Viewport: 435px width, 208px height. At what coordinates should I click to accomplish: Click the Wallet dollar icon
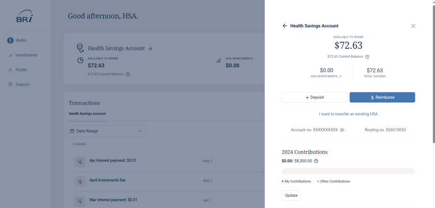(10, 40)
